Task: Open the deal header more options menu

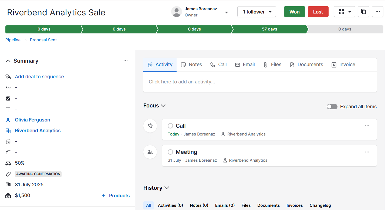Action: pyautogui.click(x=378, y=12)
